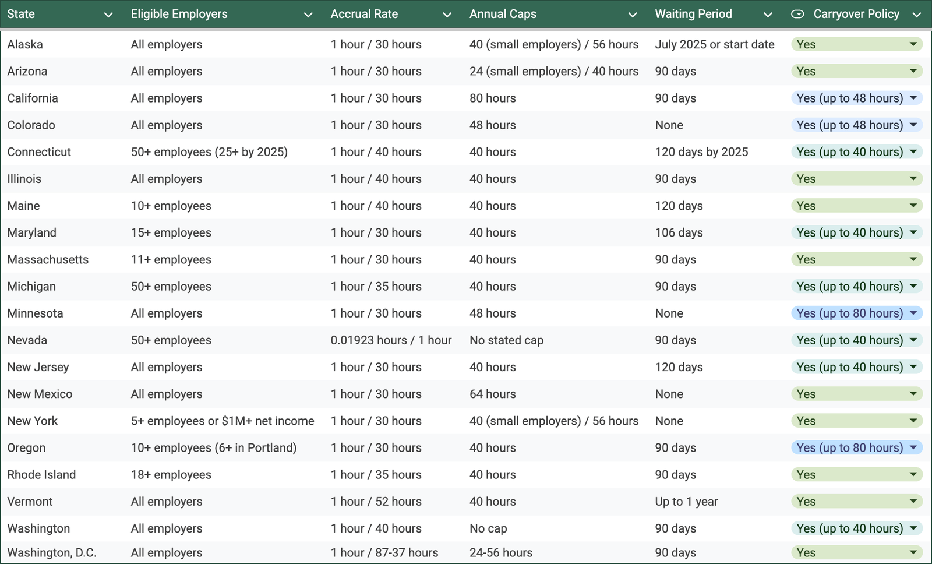Select Connecticut's 'Yes (up to 40 hours)' chip
This screenshot has height=564, width=932.
[849, 152]
